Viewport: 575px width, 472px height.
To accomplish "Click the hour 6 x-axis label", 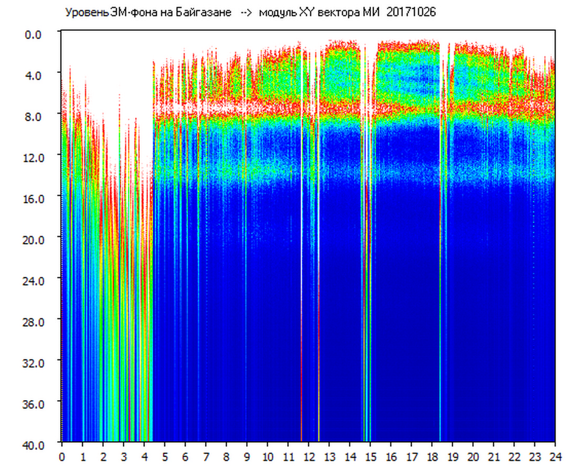I will click(185, 457).
